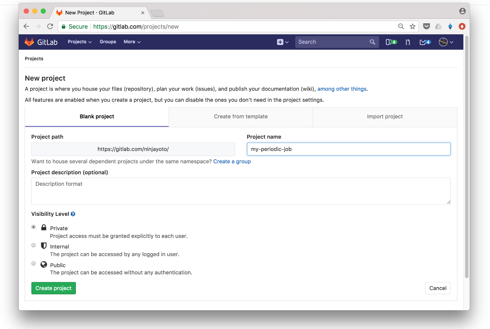Expand the More navigation dropdown
490x329 pixels.
click(132, 42)
